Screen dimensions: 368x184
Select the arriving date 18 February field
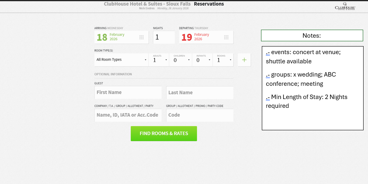pyautogui.click(x=121, y=37)
